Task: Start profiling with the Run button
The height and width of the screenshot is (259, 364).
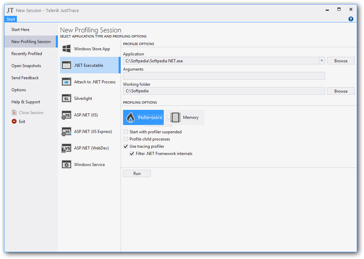Action: click(x=137, y=174)
